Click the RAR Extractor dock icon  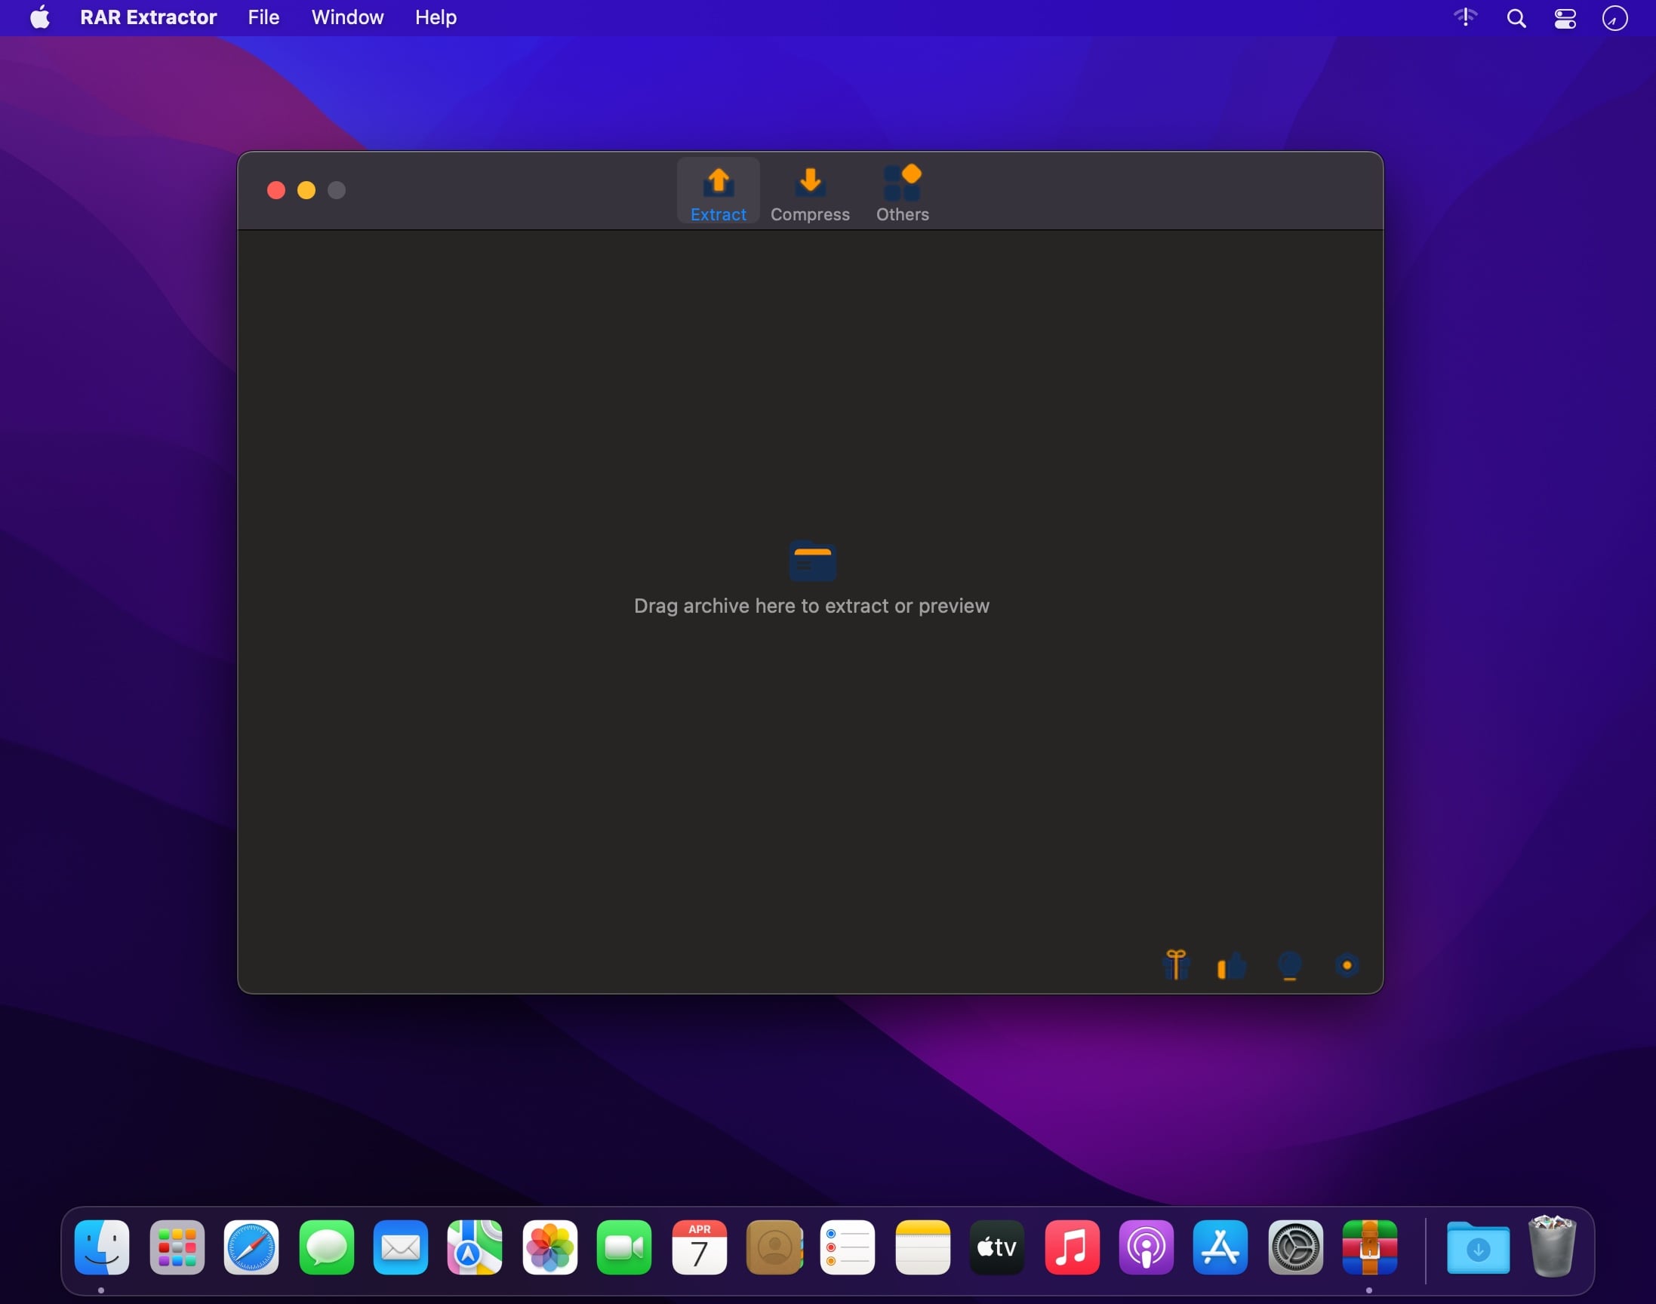[1370, 1247]
